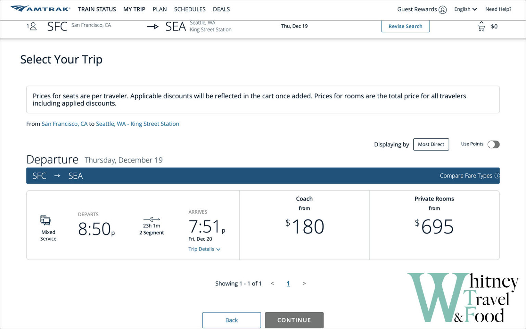Enable the Use Points toggle

pos(493,144)
